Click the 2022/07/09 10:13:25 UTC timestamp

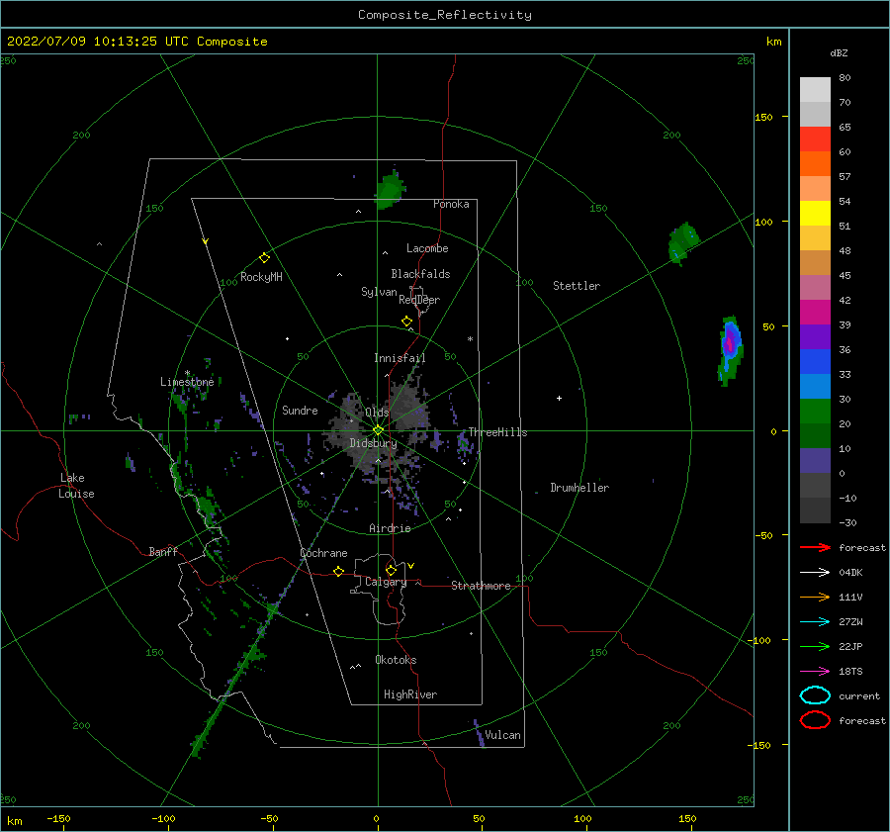[x=100, y=42]
